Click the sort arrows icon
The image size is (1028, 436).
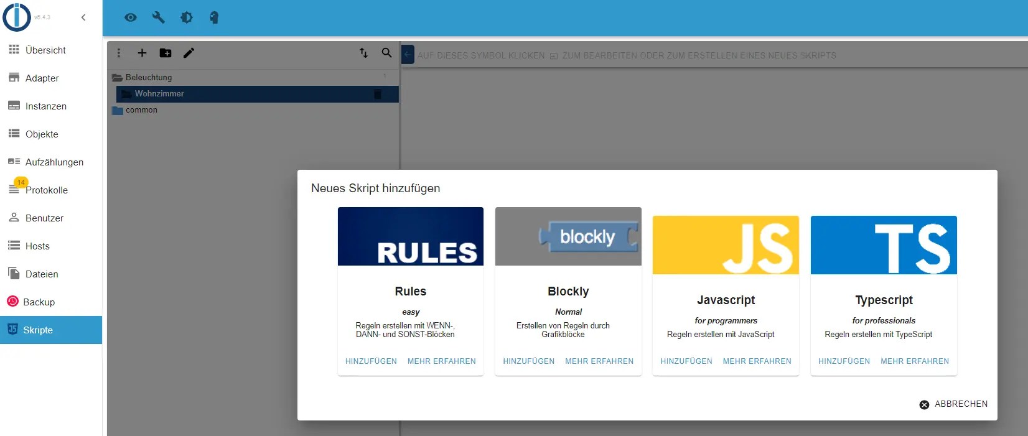(x=364, y=53)
